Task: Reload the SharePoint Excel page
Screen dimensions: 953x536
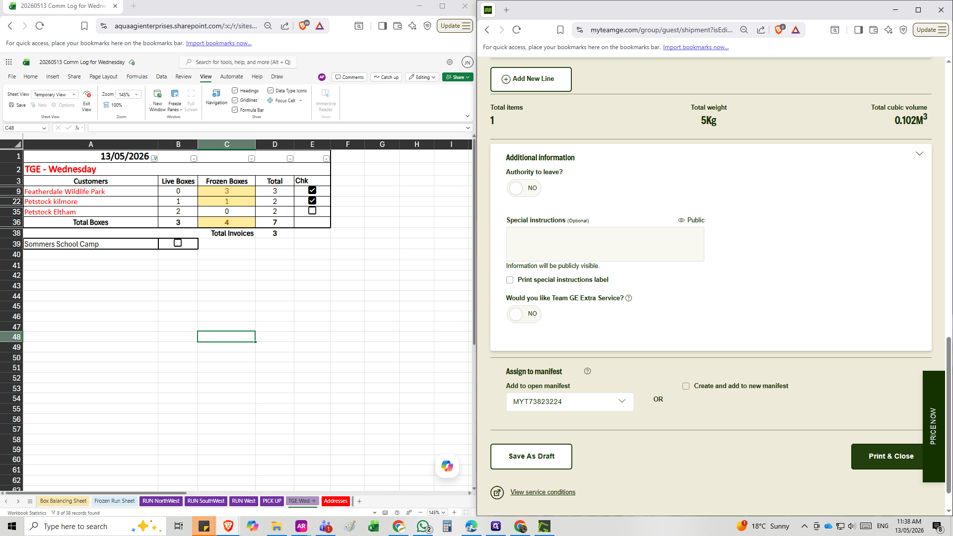Action: tap(40, 26)
